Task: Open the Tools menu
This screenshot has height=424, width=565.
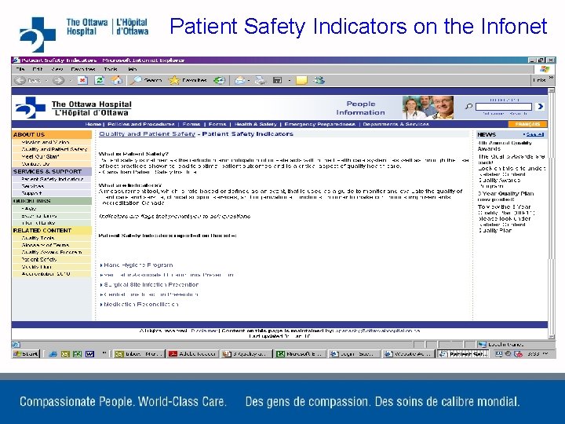Action: pos(111,69)
